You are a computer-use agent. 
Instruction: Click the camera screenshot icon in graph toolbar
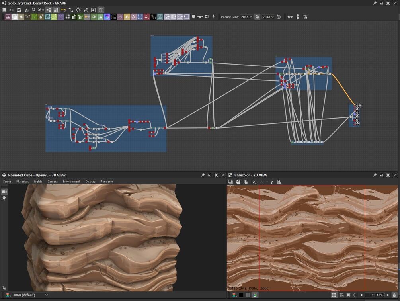(x=19, y=10)
